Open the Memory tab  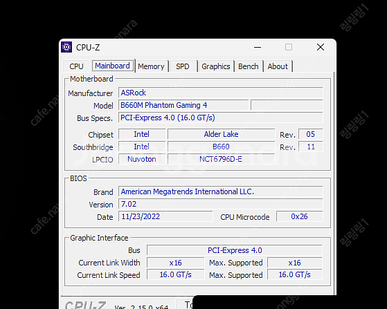[x=151, y=66]
